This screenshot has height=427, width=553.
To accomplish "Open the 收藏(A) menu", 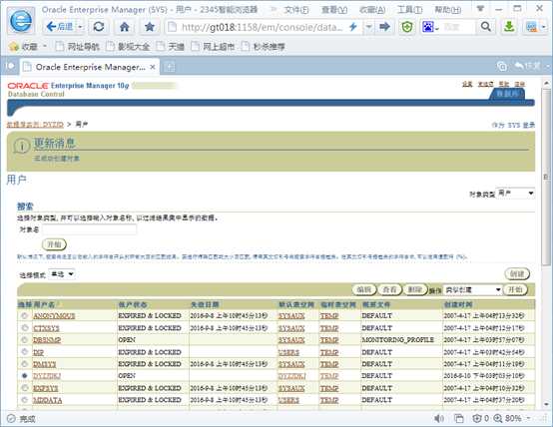I will pos(372,10).
